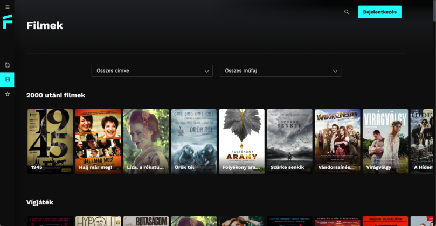Click the Vígjáték category heading

40,202
